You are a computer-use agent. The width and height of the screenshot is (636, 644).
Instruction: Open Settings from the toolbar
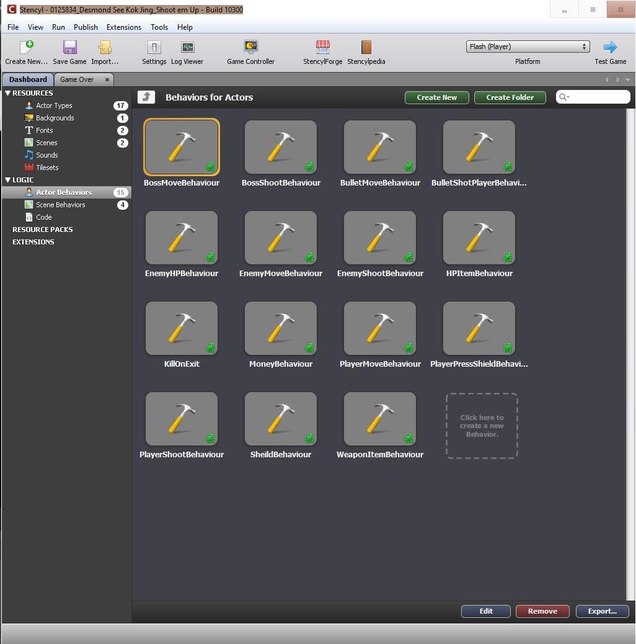point(154,47)
